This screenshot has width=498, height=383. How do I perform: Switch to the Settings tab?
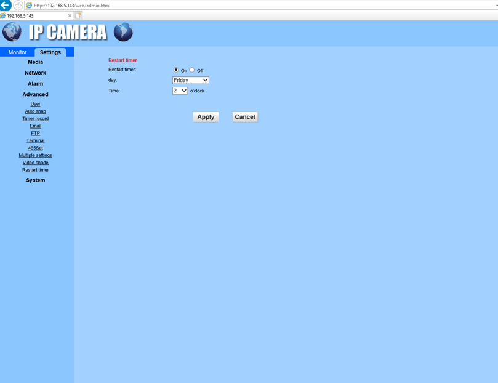tap(50, 52)
